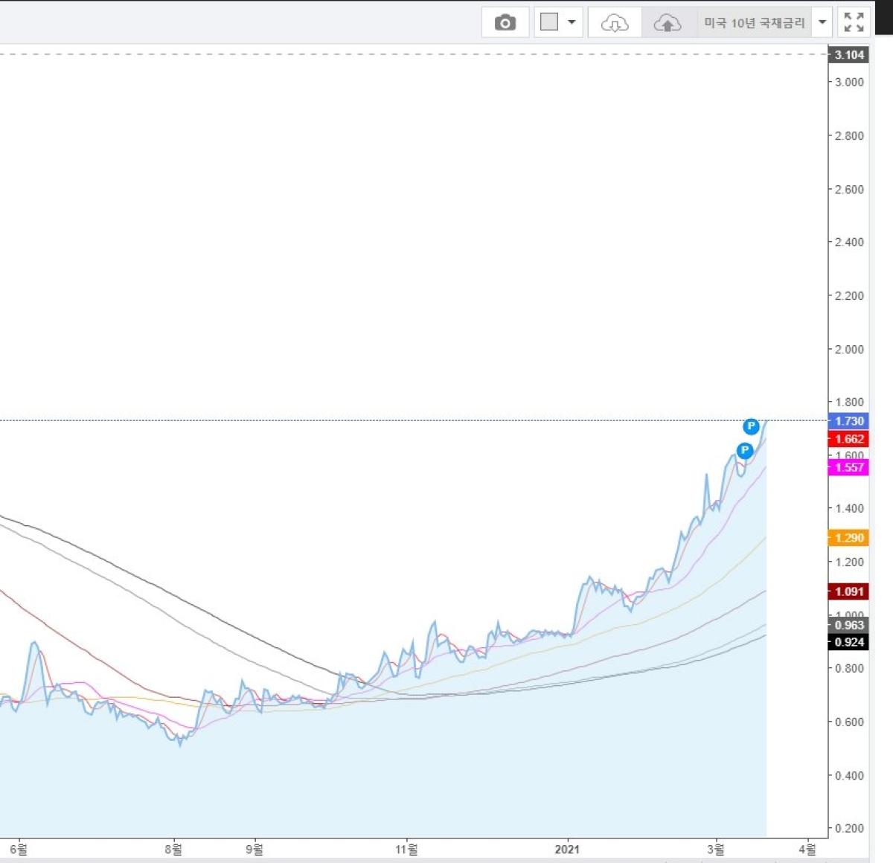Click the 미국 10년 국채금리 chart name
Screen dimensions: 893x863
pyautogui.click(x=755, y=23)
